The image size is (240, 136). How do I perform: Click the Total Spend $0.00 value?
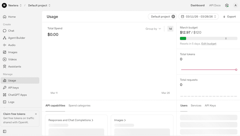[53, 35]
